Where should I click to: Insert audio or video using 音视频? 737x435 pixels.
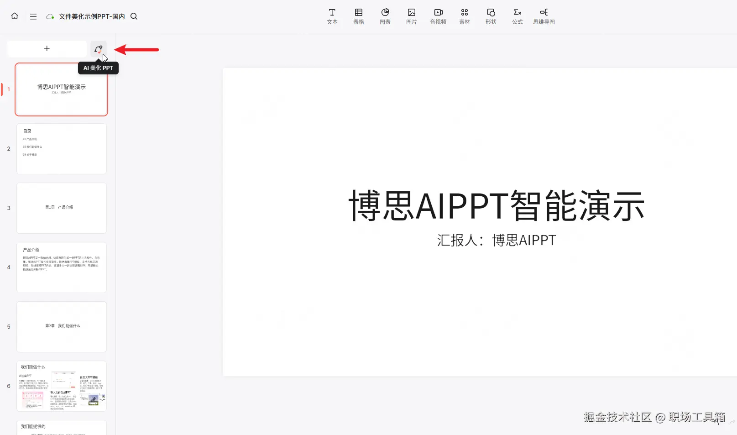(438, 16)
